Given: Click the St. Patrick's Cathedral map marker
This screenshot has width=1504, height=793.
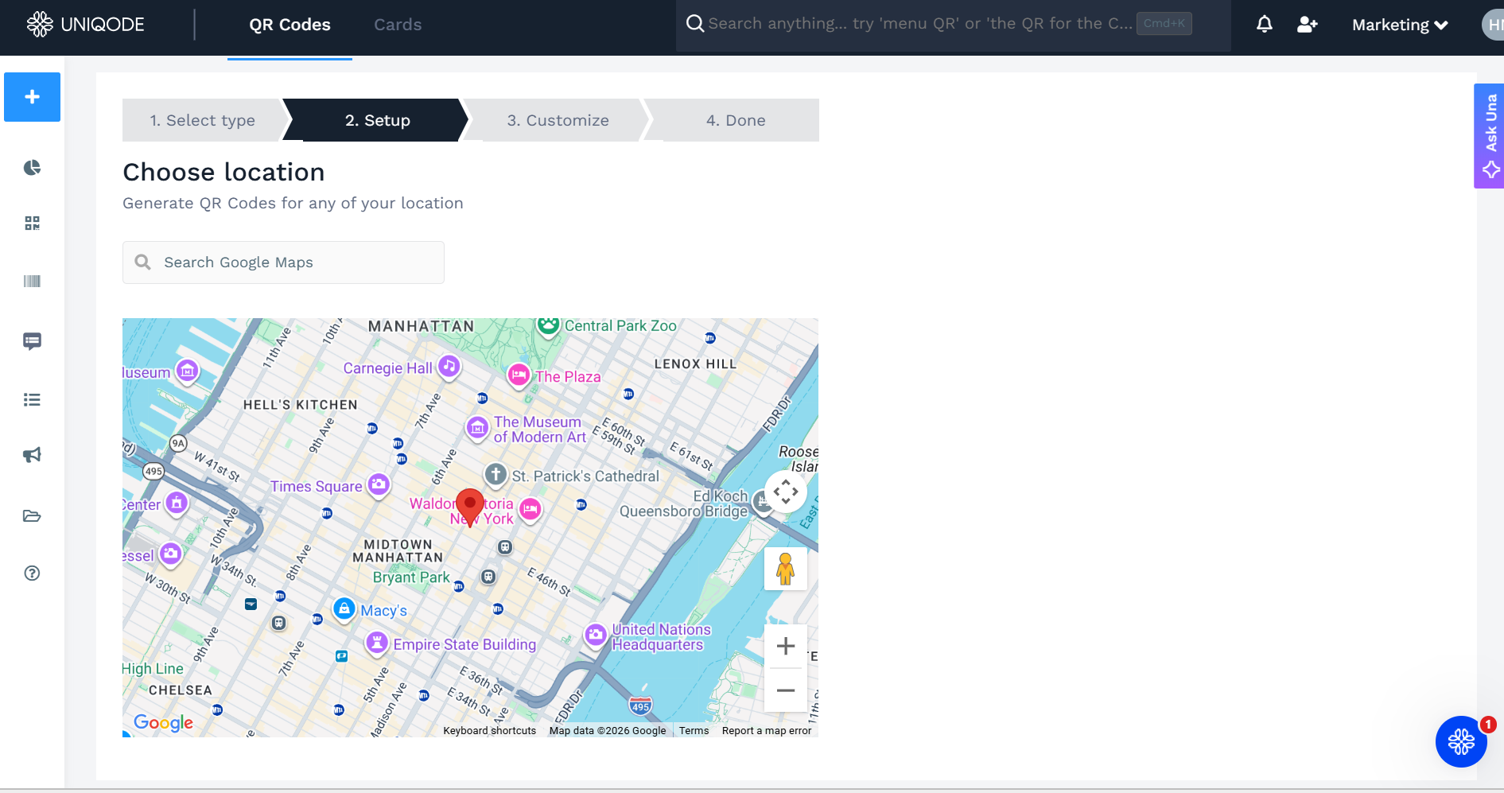Looking at the screenshot, I should pos(496,475).
